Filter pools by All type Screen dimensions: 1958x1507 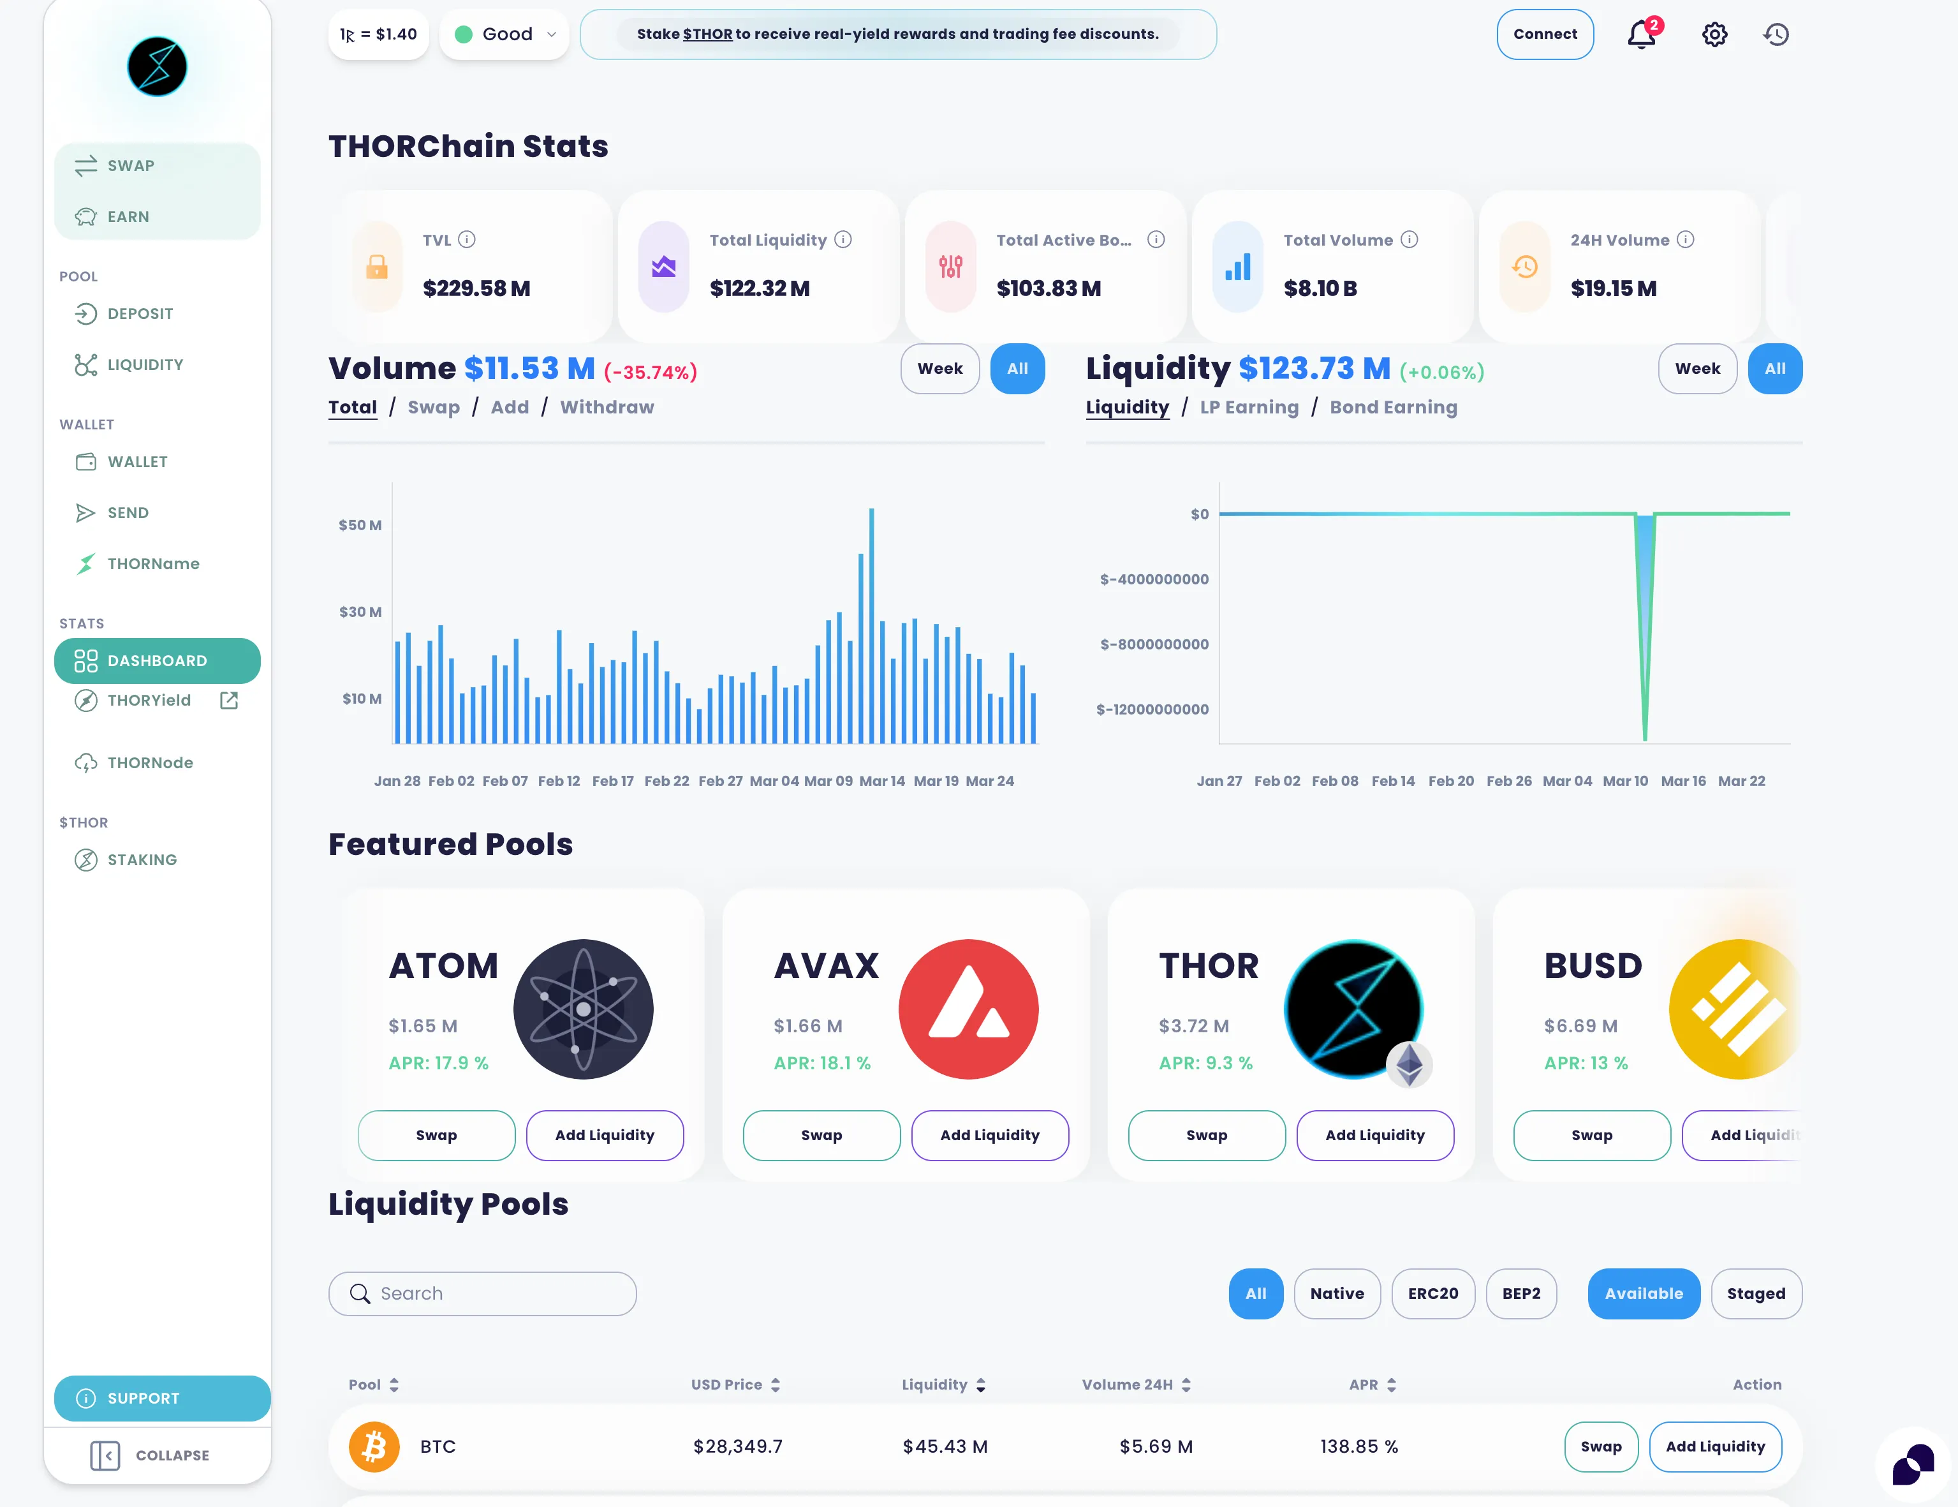pos(1255,1293)
